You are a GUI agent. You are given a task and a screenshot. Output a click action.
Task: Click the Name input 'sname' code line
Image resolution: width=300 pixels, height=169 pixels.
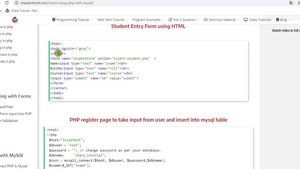89,63
